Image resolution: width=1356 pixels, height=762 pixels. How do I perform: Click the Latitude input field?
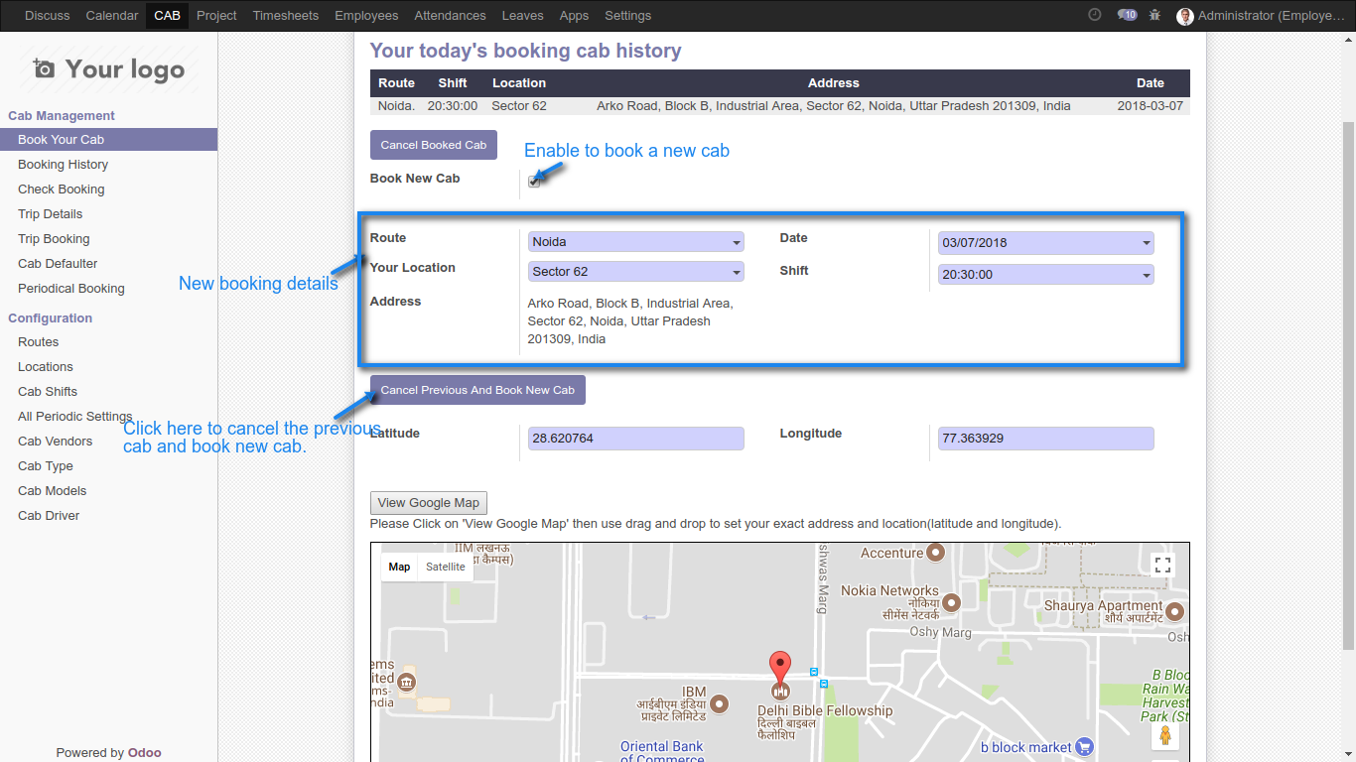point(635,438)
